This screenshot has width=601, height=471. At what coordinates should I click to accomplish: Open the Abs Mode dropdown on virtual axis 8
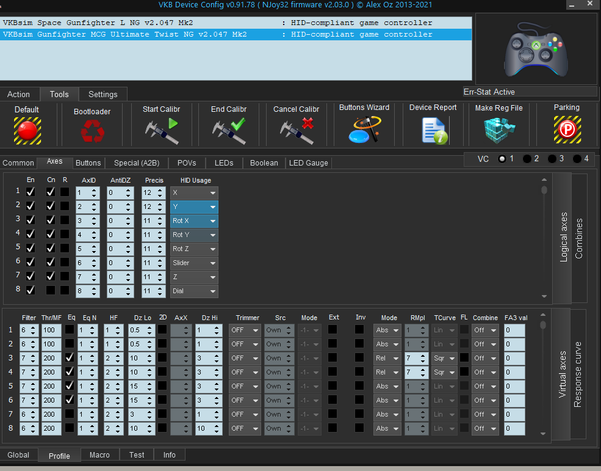click(x=387, y=428)
